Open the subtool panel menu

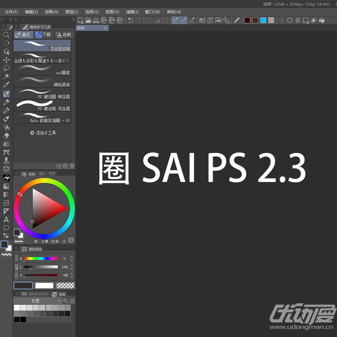click(x=17, y=27)
